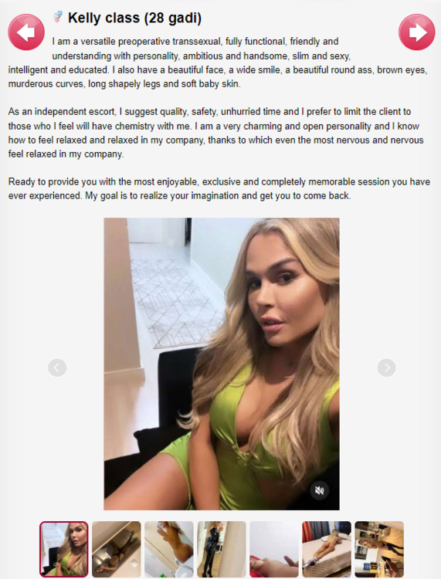
Task: Show next photo using gray right chevron
Action: click(386, 367)
